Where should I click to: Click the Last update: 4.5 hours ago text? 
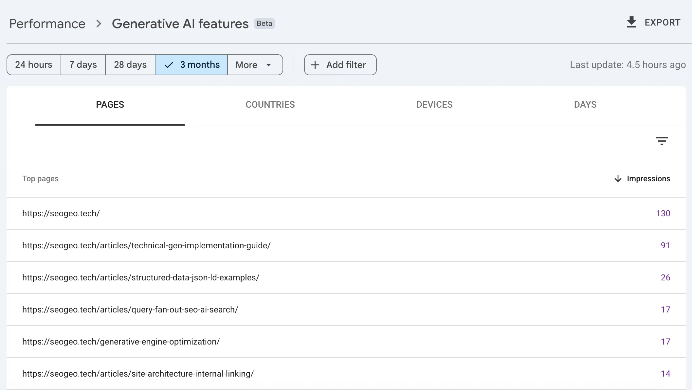628,65
